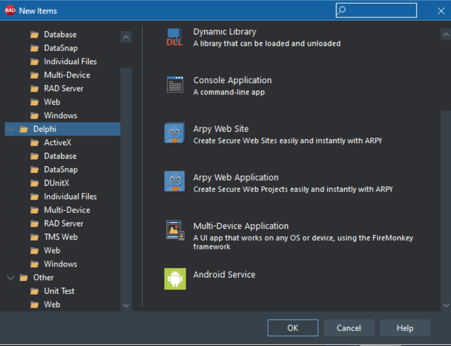Open the Database folder under Delphi
This screenshot has height=346, width=451.
60,156
